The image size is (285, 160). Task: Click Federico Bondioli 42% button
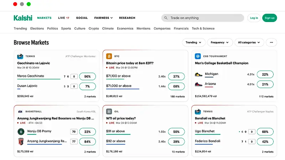coord(265,142)
